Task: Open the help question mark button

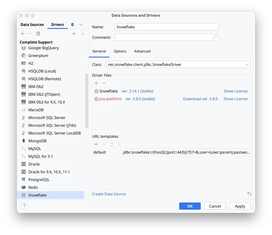Action: coord(24,206)
